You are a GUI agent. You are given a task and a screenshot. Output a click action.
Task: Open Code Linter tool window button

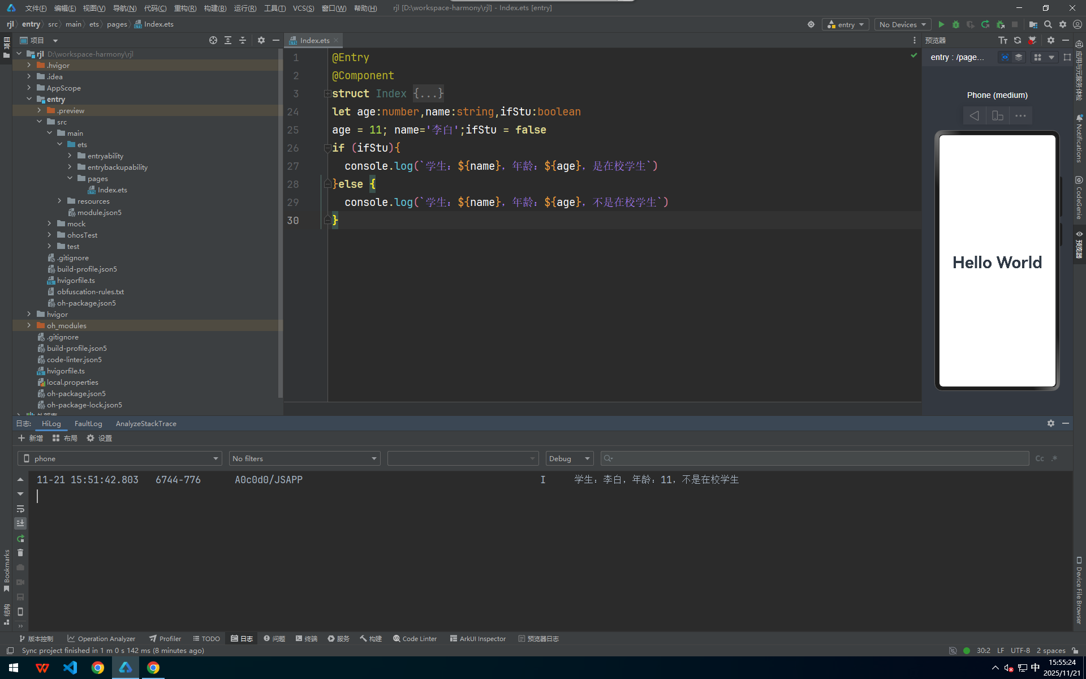(415, 638)
